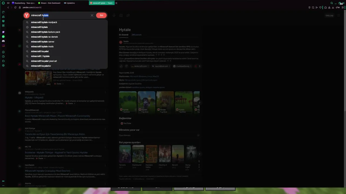346x194 pixels.
Task: Open the tab search magnifier icon
Action: (x=332, y=3)
